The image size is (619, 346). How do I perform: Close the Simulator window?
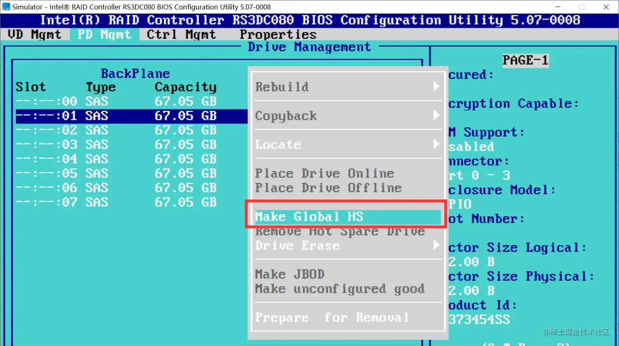[606, 7]
